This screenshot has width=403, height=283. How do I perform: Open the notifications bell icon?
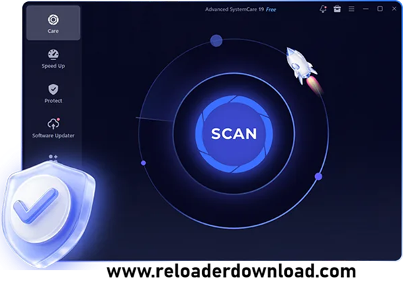(323, 9)
